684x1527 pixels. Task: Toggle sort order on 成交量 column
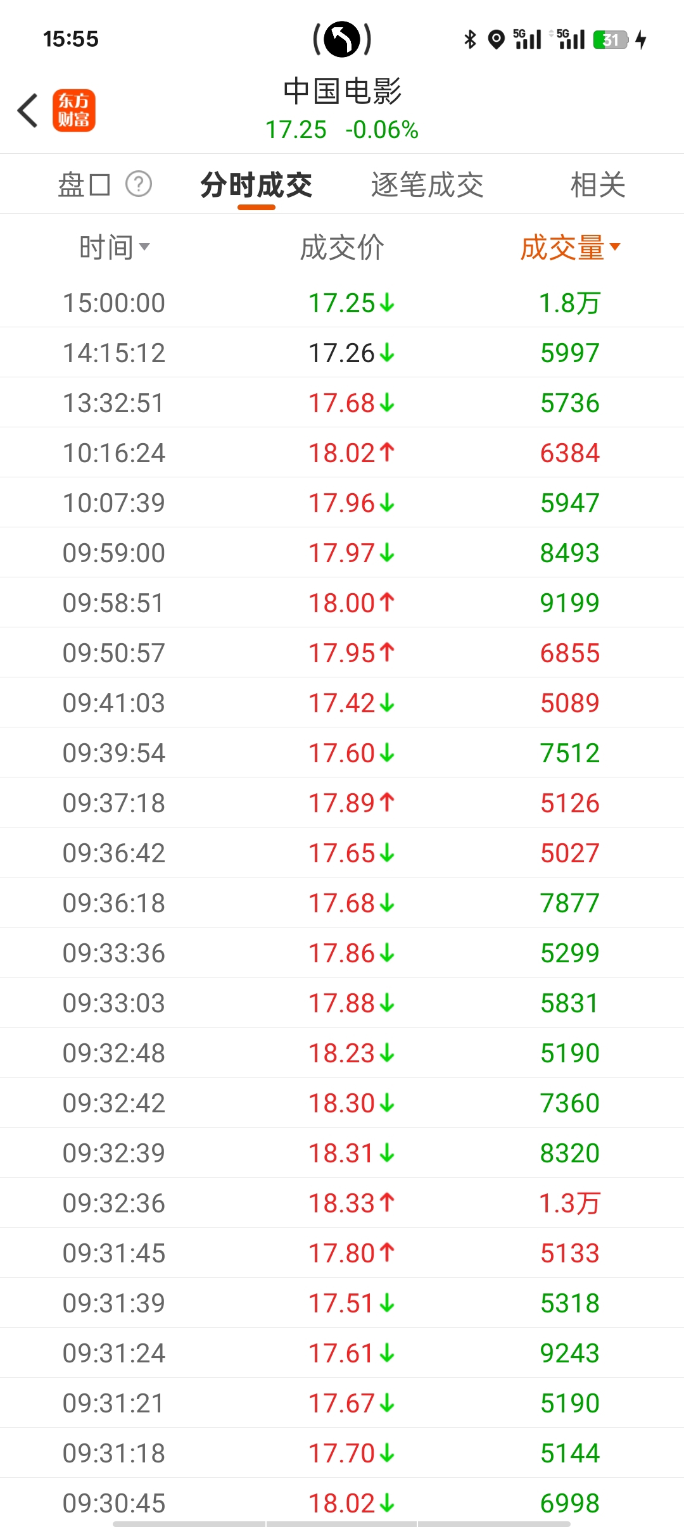coord(570,248)
